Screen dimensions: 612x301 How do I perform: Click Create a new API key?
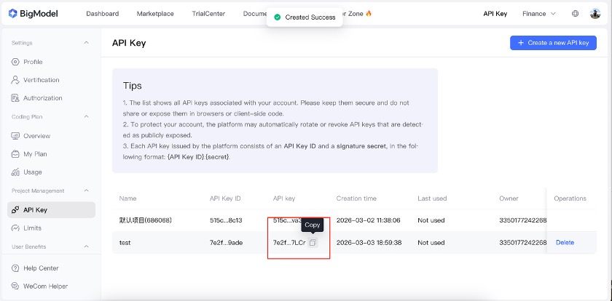[553, 43]
